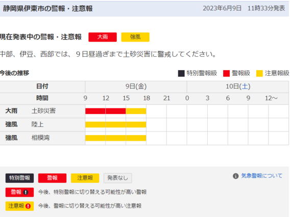Click yellow bar in 強風 相模湾 row at 12–15
This screenshot has height=217, width=290.
tap(116, 138)
